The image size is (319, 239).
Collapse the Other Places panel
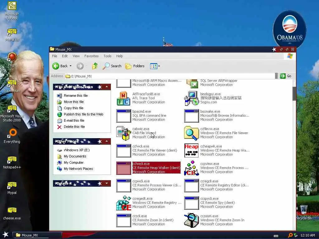pos(107,141)
